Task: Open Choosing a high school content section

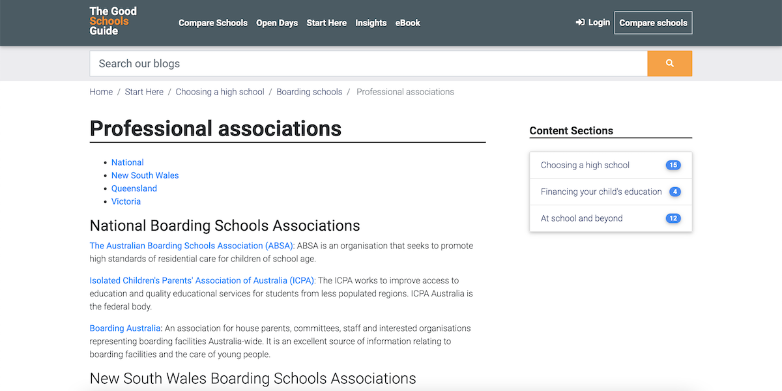Action: (585, 165)
